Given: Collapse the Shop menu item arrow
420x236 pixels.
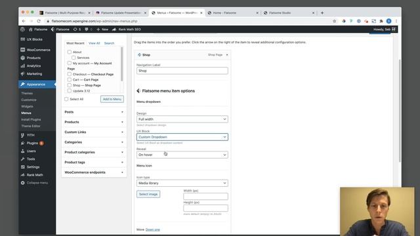Looking at the screenshot, I should point(227,55).
